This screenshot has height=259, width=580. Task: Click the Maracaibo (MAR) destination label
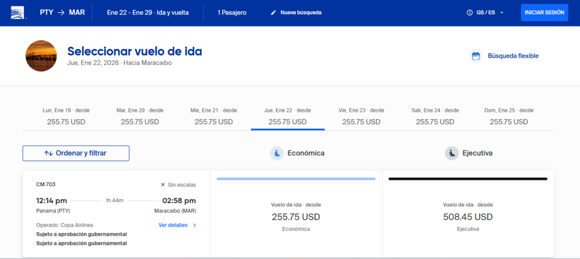pos(175,211)
